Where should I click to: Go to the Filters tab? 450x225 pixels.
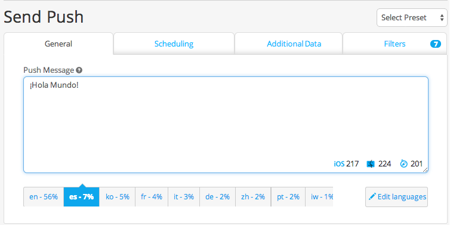pyautogui.click(x=395, y=44)
